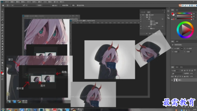This screenshot has height=111, width=197.
Task: Open the 滤镜 menu
Action: point(40,2)
